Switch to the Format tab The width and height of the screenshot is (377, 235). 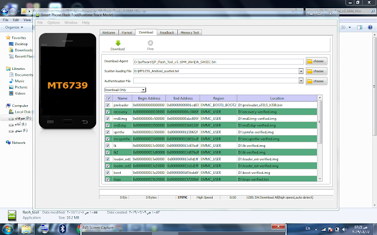coord(127,33)
